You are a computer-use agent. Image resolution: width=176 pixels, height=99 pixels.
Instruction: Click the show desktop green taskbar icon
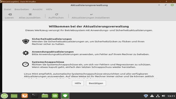click(x=14, y=96)
